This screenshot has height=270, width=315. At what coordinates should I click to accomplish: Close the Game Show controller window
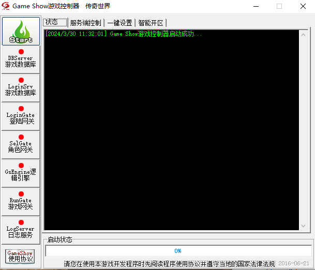click(303, 6)
